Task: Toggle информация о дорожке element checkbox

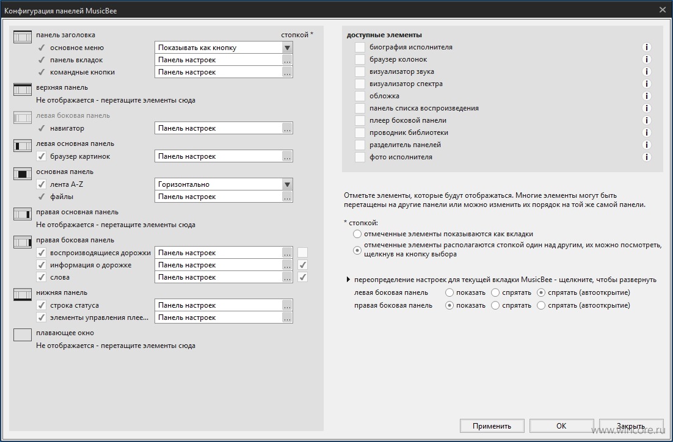Action: click(x=41, y=265)
